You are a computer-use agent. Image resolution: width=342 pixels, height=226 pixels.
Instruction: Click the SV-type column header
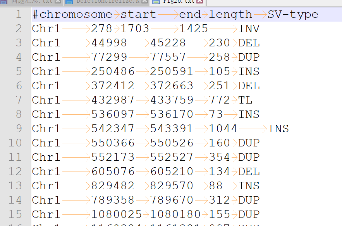pyautogui.click(x=293, y=15)
